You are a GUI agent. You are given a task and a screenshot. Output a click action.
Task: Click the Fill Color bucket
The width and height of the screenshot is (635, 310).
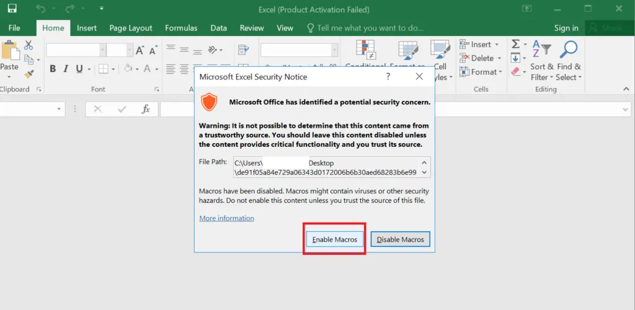click(128, 68)
